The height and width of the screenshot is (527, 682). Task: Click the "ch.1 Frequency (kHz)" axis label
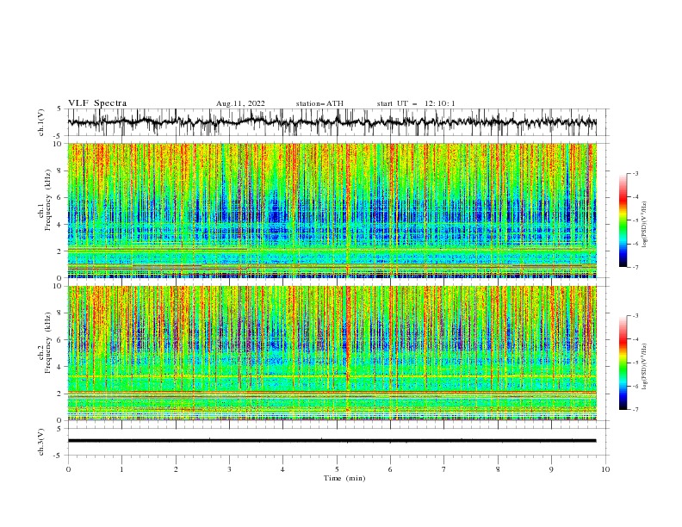[45, 201]
